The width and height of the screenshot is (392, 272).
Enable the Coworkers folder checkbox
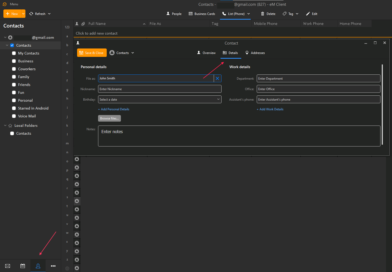(x=14, y=69)
